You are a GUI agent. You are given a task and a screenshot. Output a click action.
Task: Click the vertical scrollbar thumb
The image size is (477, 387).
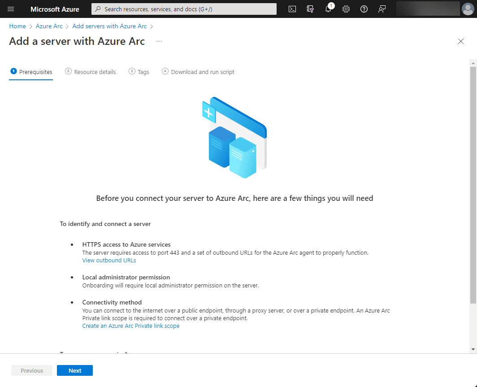tap(473, 185)
